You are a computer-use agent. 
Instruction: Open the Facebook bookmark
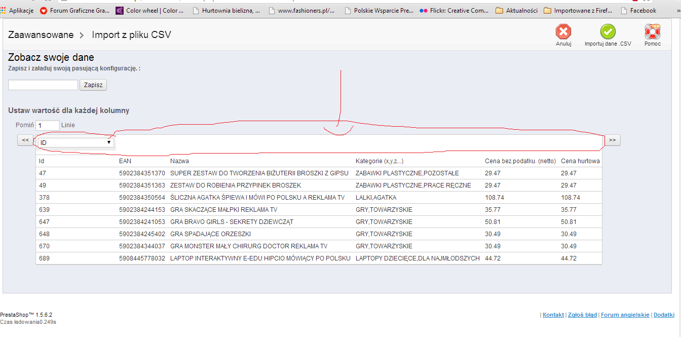tap(638, 10)
